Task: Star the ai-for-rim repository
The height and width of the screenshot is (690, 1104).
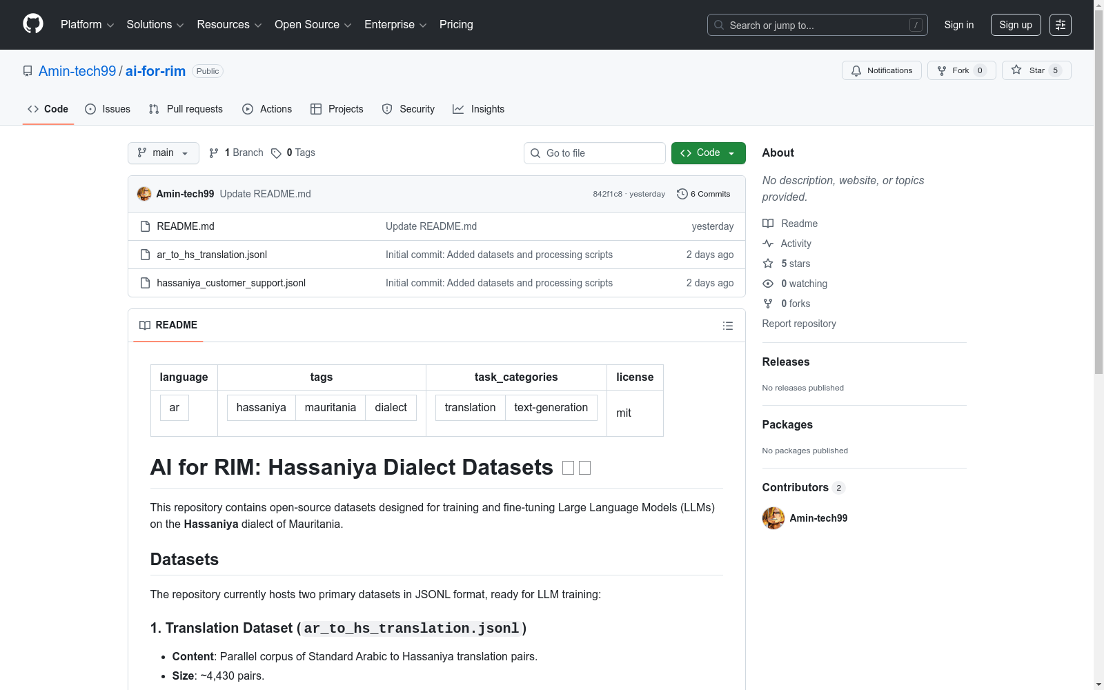Action: pyautogui.click(x=1036, y=70)
